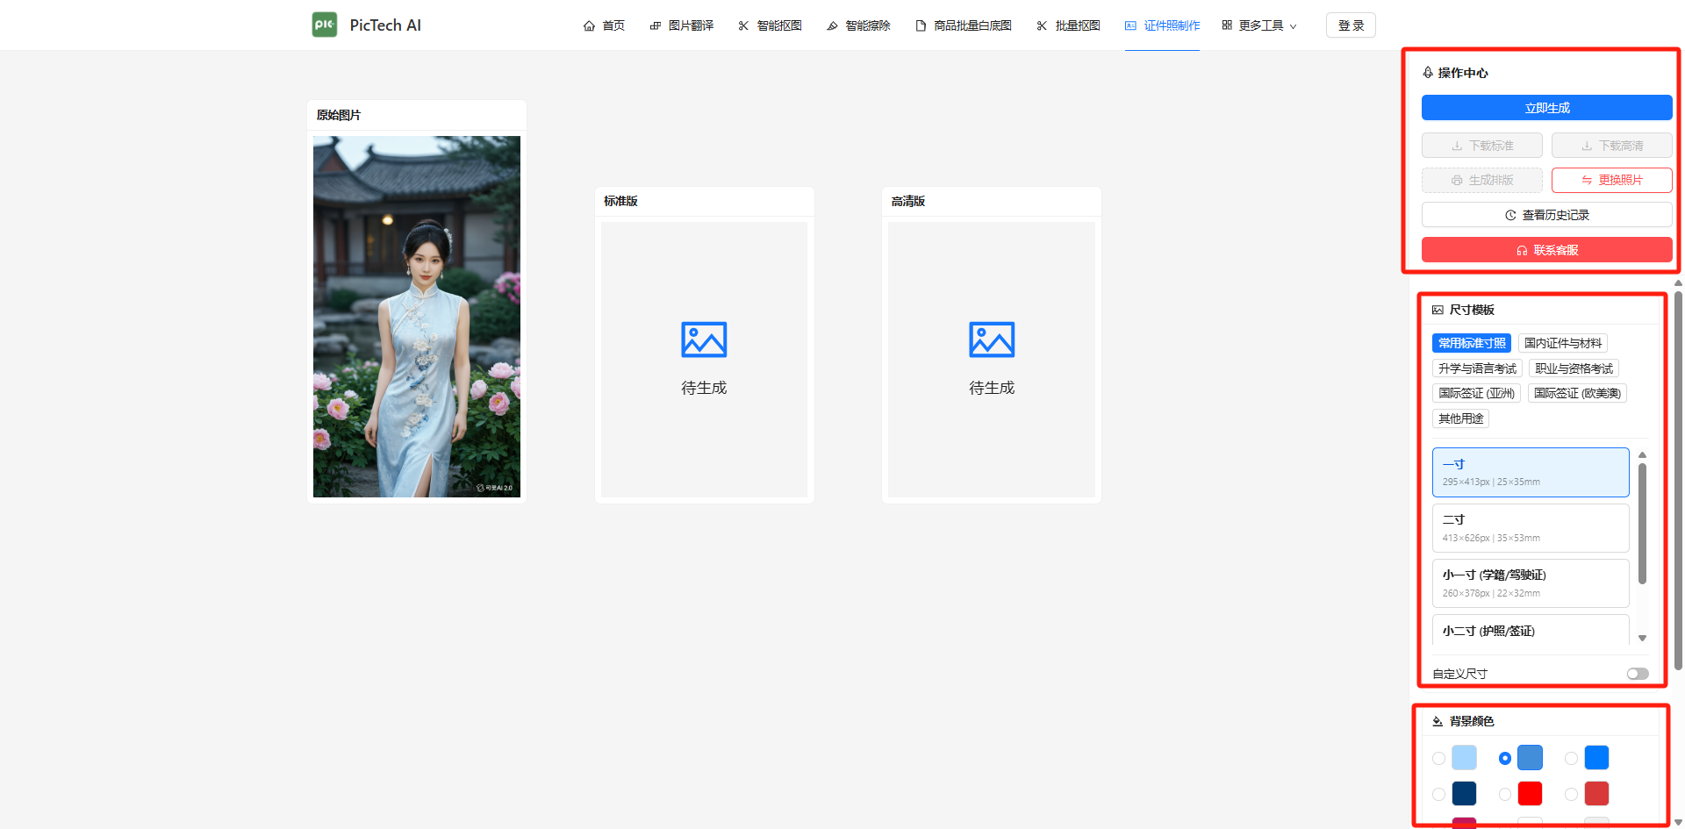This screenshot has height=829, width=1685.
Task: Switch to the 国内证件与材料 category tab
Action: pos(1562,343)
